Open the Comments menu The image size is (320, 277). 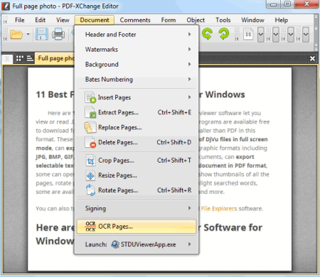pyautogui.click(x=135, y=20)
